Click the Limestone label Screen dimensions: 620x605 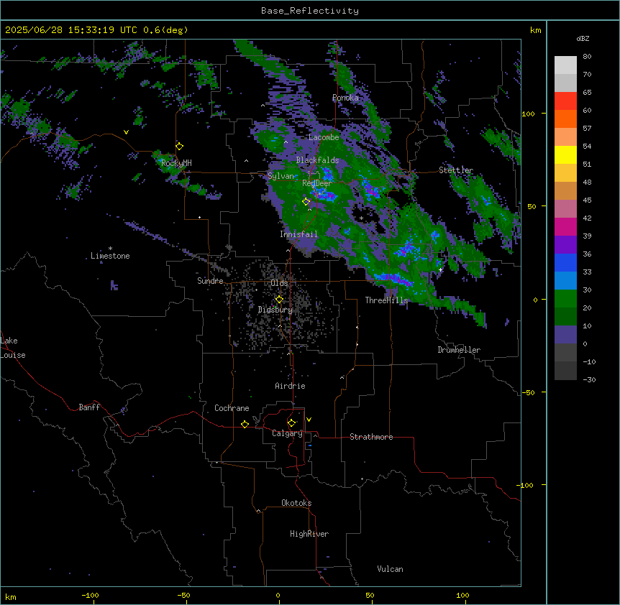coord(110,256)
